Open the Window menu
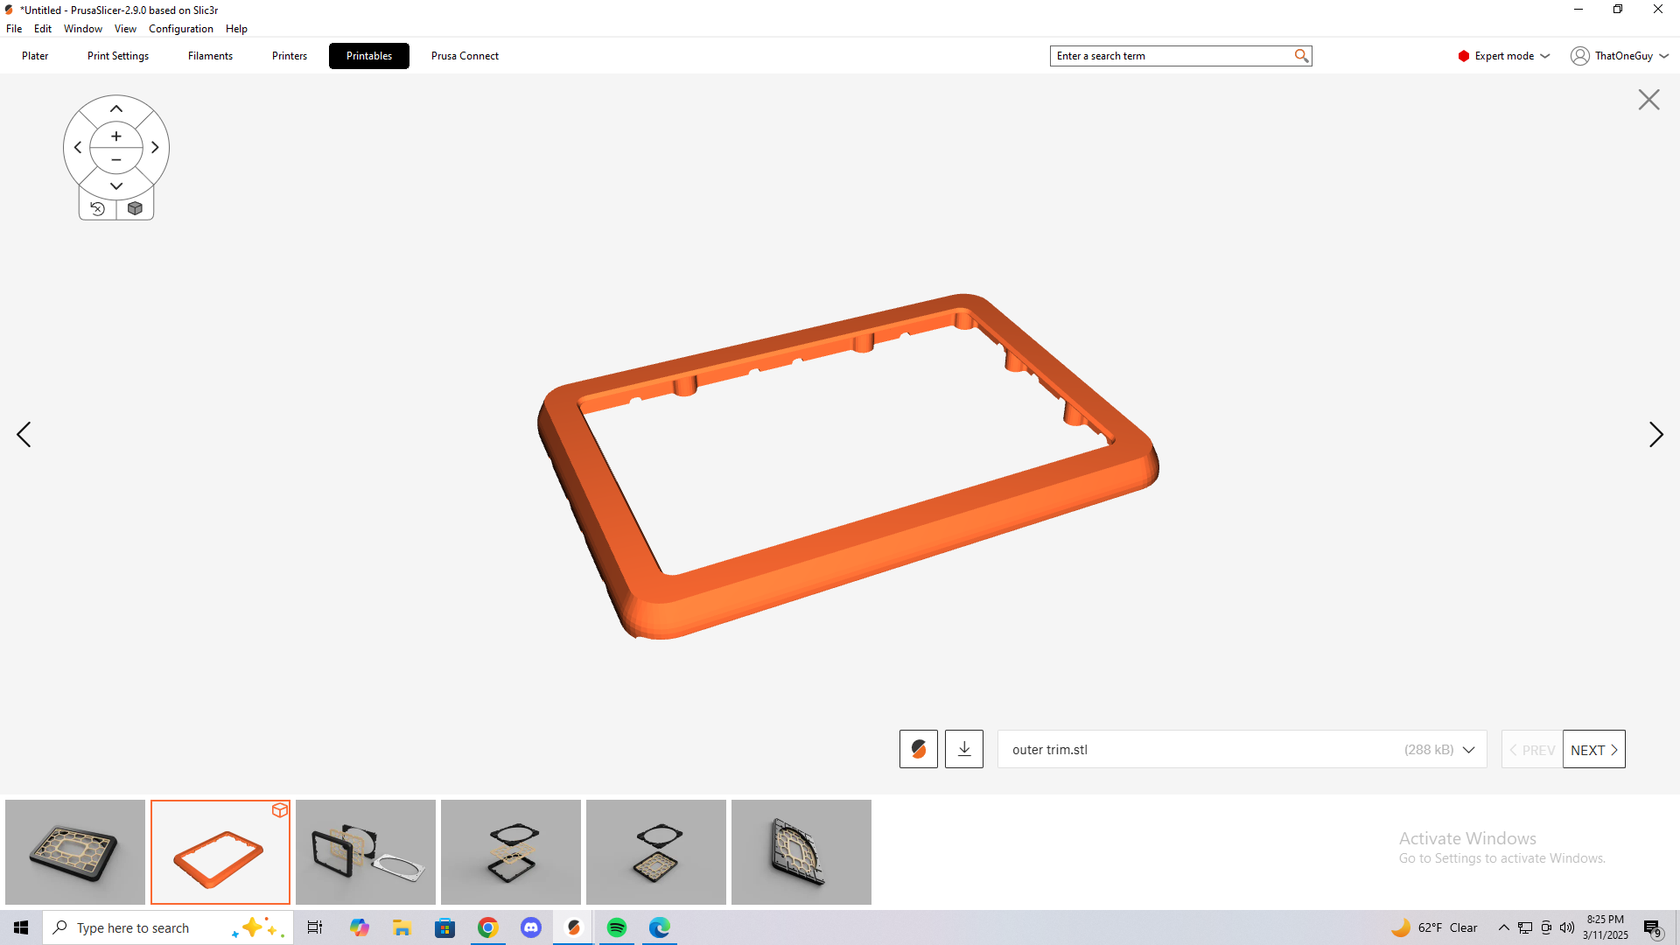Screen dimensions: 1680x945 coord(83,29)
